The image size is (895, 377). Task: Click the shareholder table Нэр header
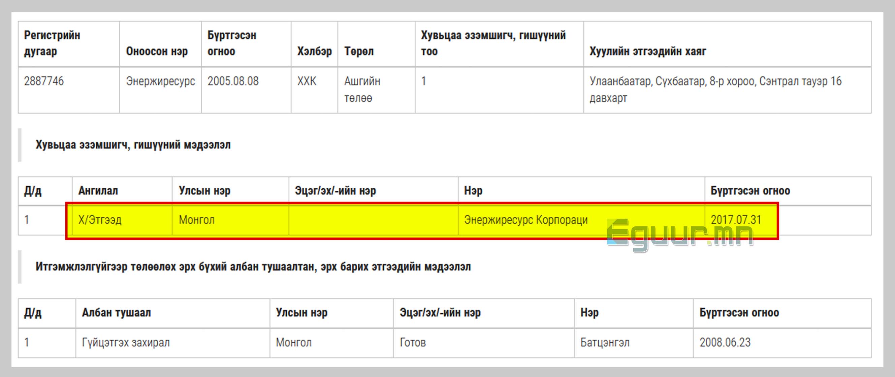(x=581, y=191)
